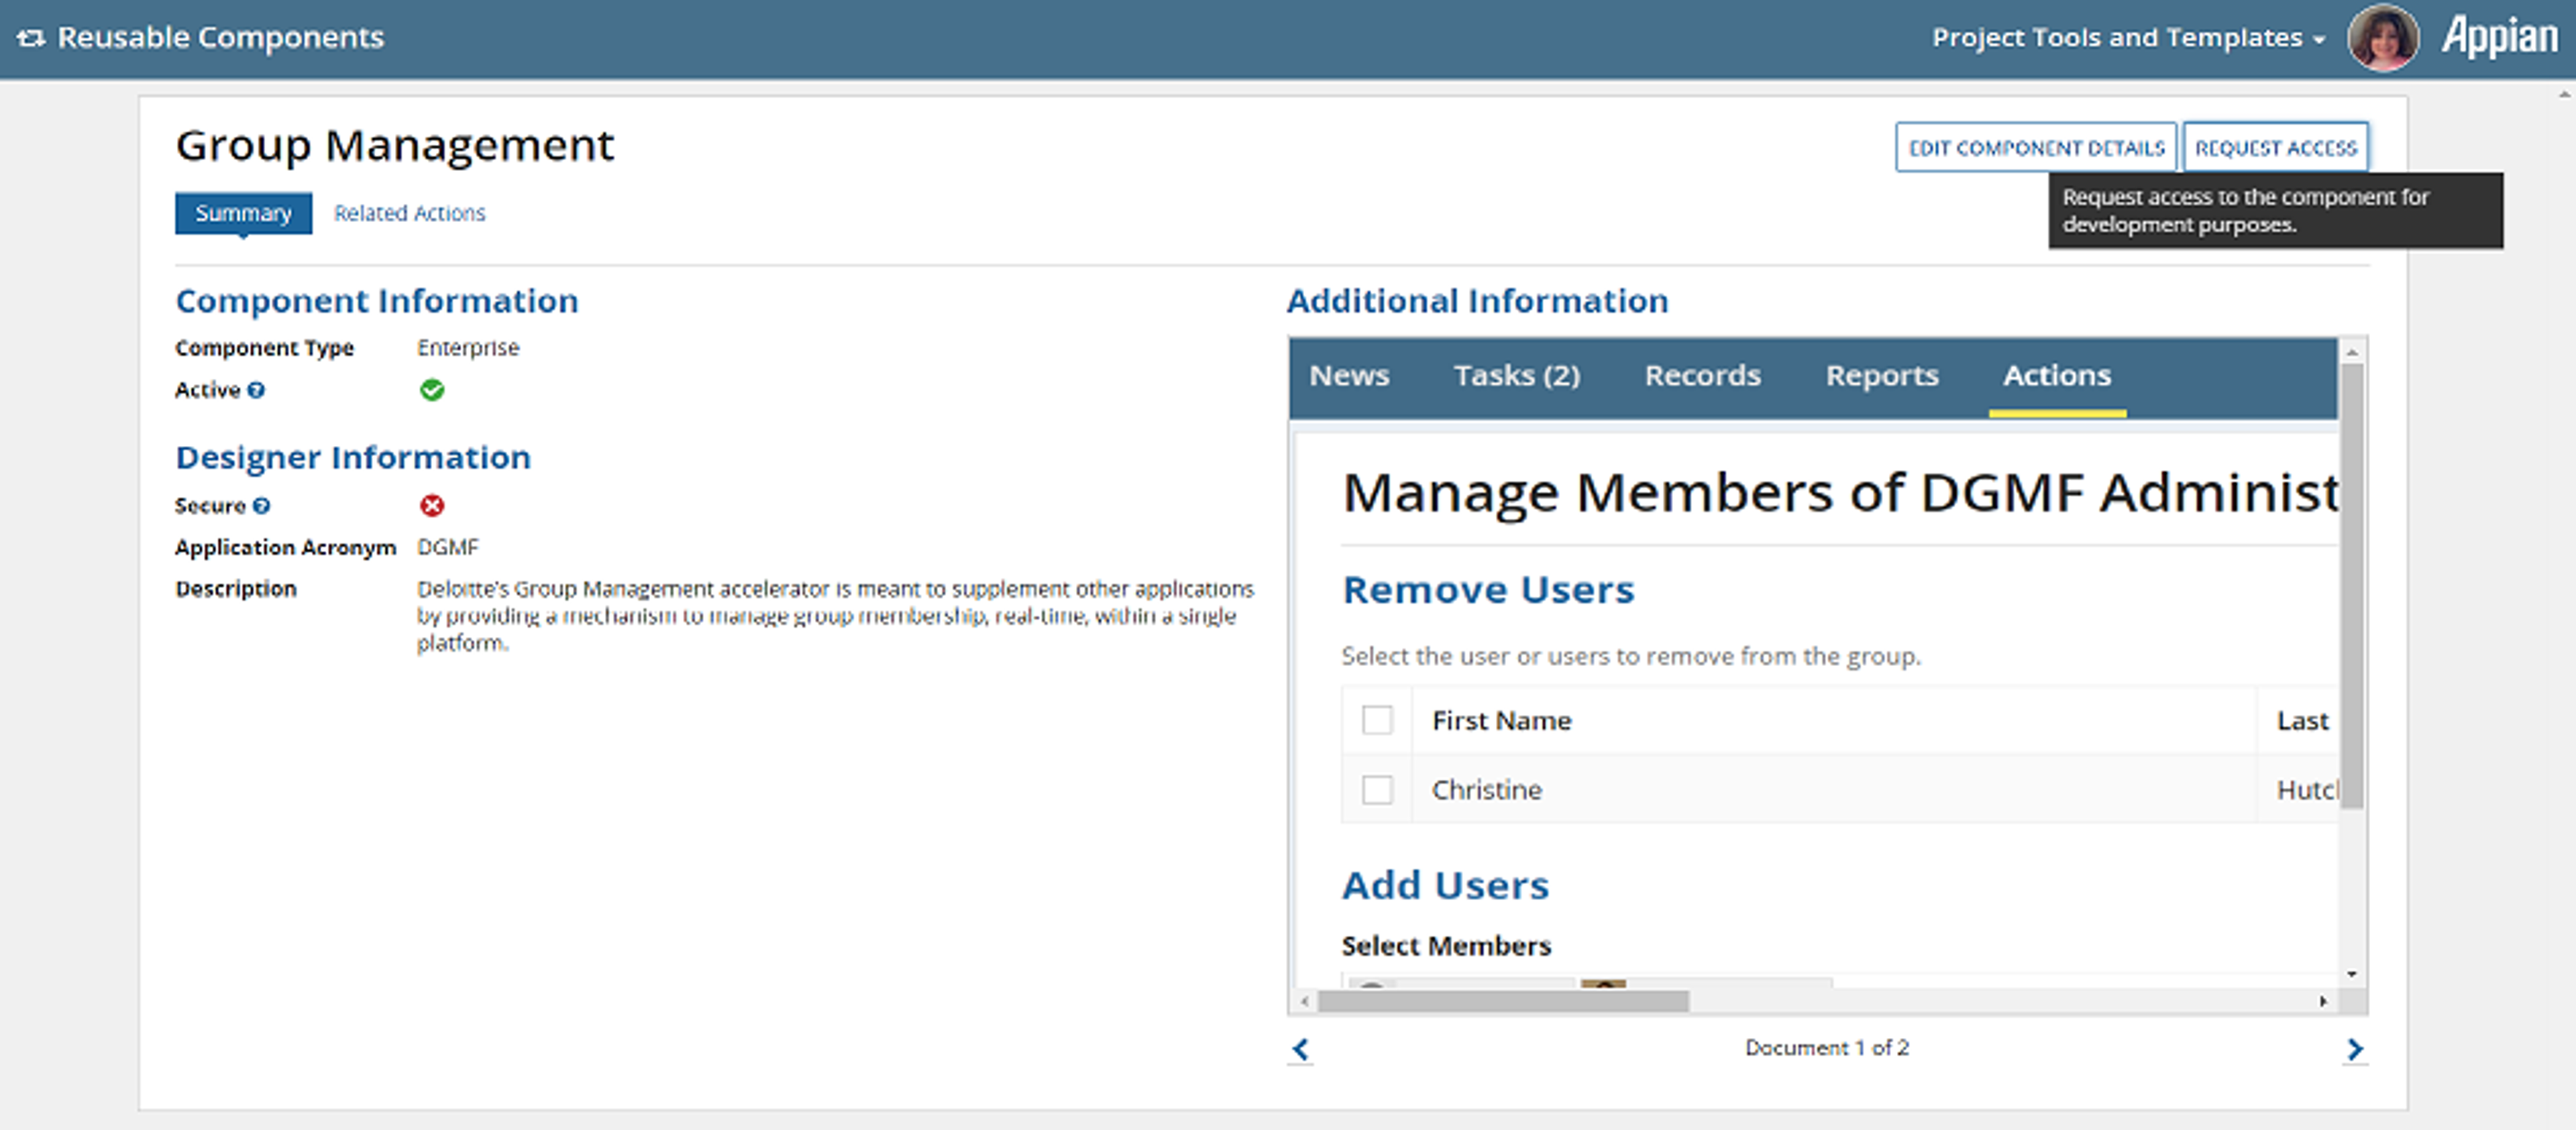Image resolution: width=2576 pixels, height=1130 pixels.
Task: Click the red Secure cross status icon
Action: coord(432,506)
